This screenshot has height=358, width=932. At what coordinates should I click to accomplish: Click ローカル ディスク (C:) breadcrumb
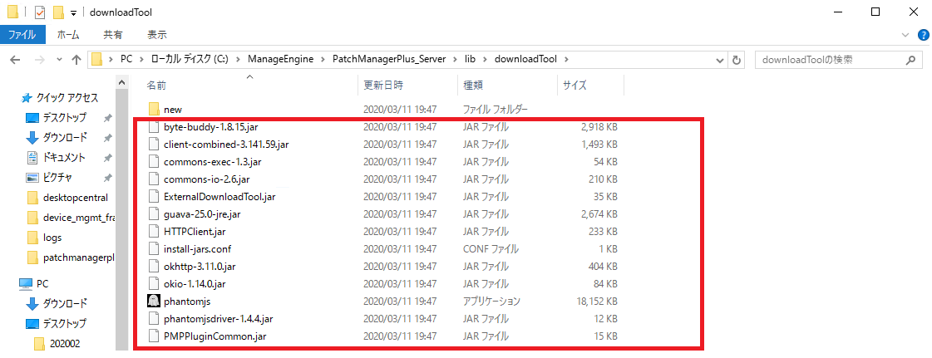189,60
